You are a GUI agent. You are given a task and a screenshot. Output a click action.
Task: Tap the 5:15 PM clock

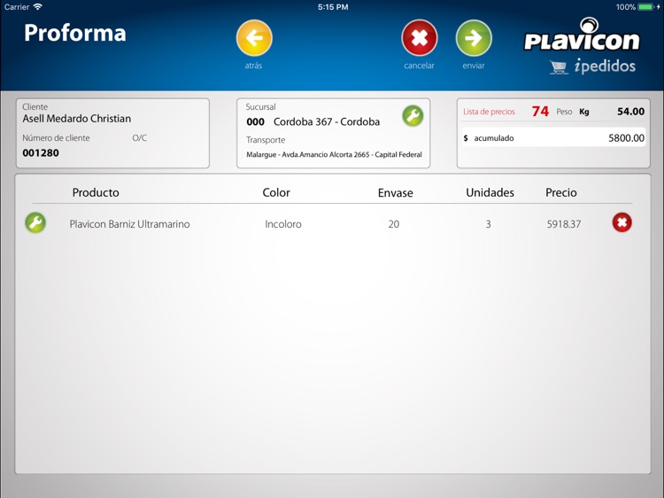pos(333,7)
